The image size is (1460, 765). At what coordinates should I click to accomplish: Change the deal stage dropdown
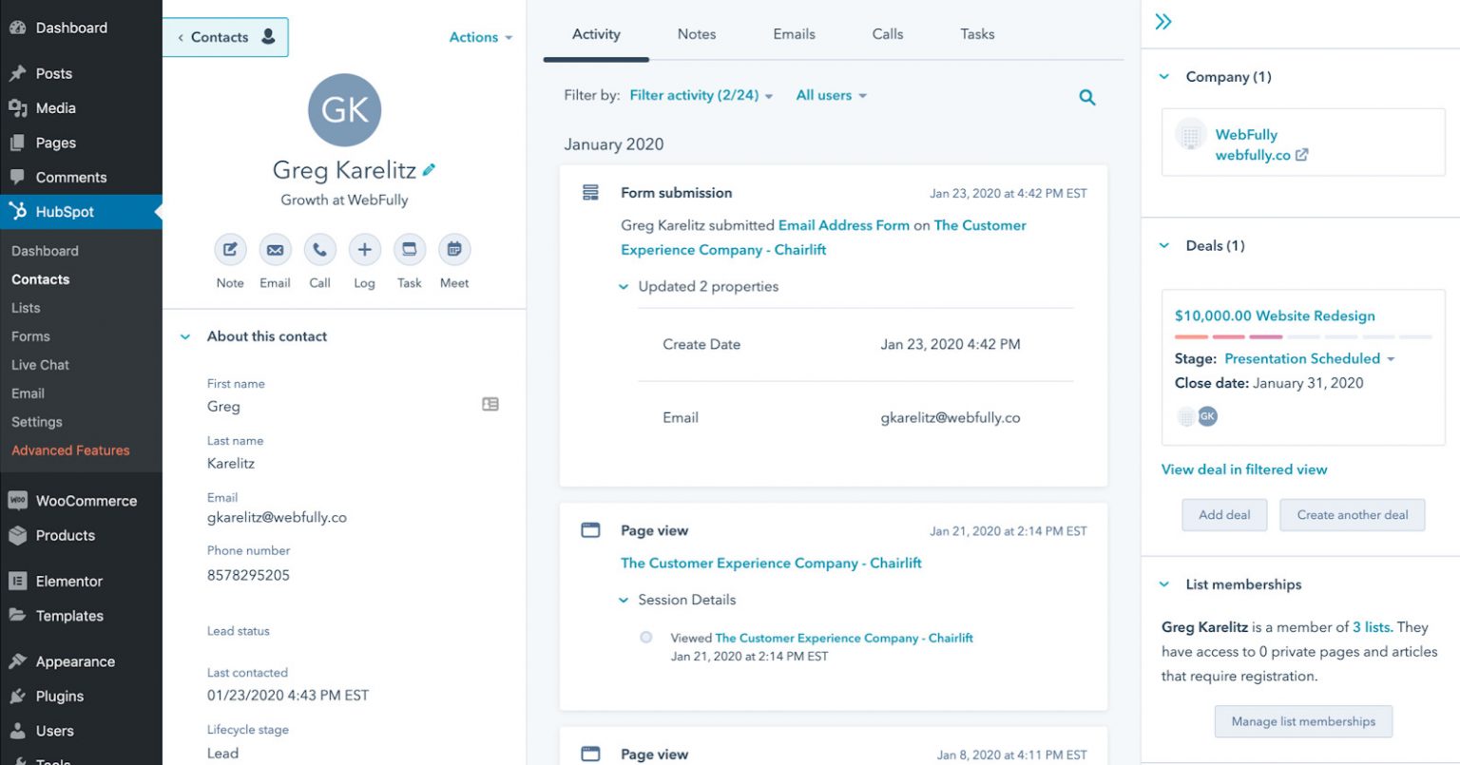[1309, 358]
